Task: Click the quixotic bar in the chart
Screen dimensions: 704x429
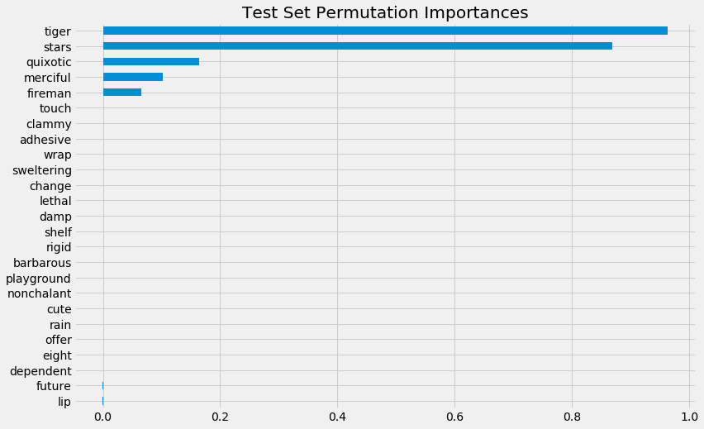Action: tap(151, 61)
